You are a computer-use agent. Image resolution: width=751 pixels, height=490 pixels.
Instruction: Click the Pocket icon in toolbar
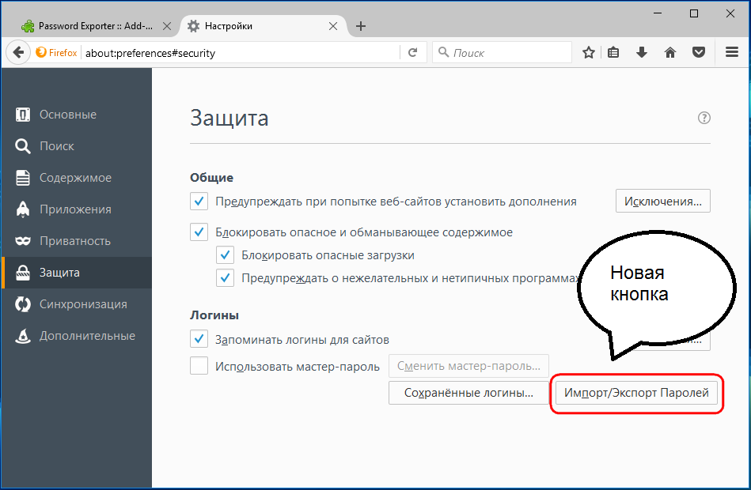699,53
